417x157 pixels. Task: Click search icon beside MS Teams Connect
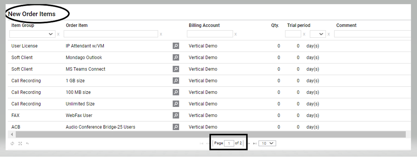point(176,69)
